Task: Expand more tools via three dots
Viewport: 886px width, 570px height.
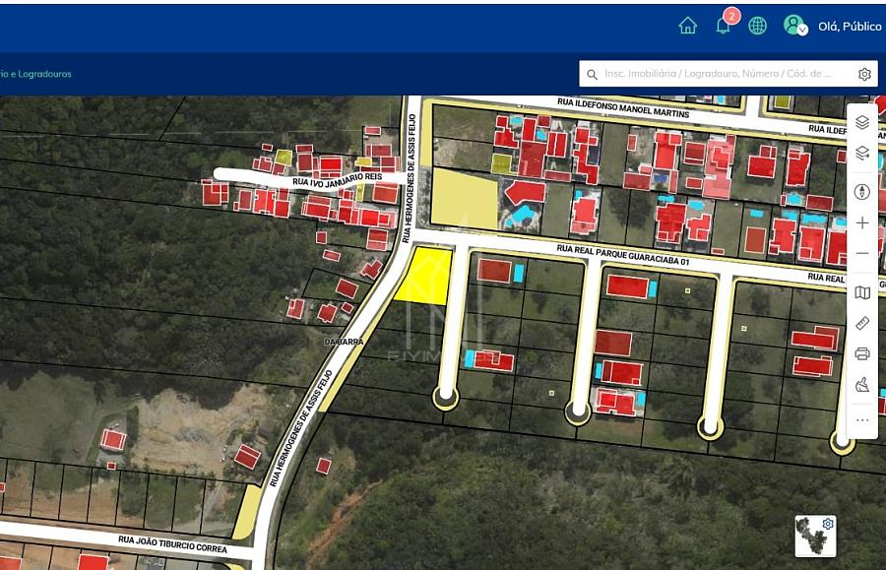Action: [861, 419]
